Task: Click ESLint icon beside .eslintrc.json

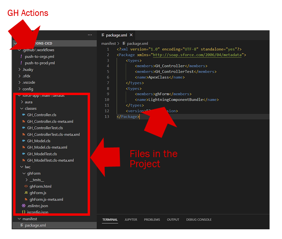Action: [x=24, y=206]
